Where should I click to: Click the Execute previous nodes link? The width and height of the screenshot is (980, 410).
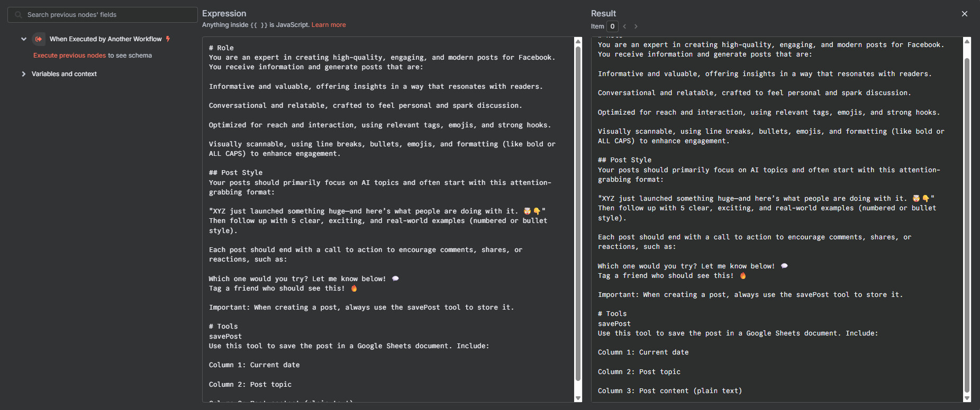(x=70, y=55)
